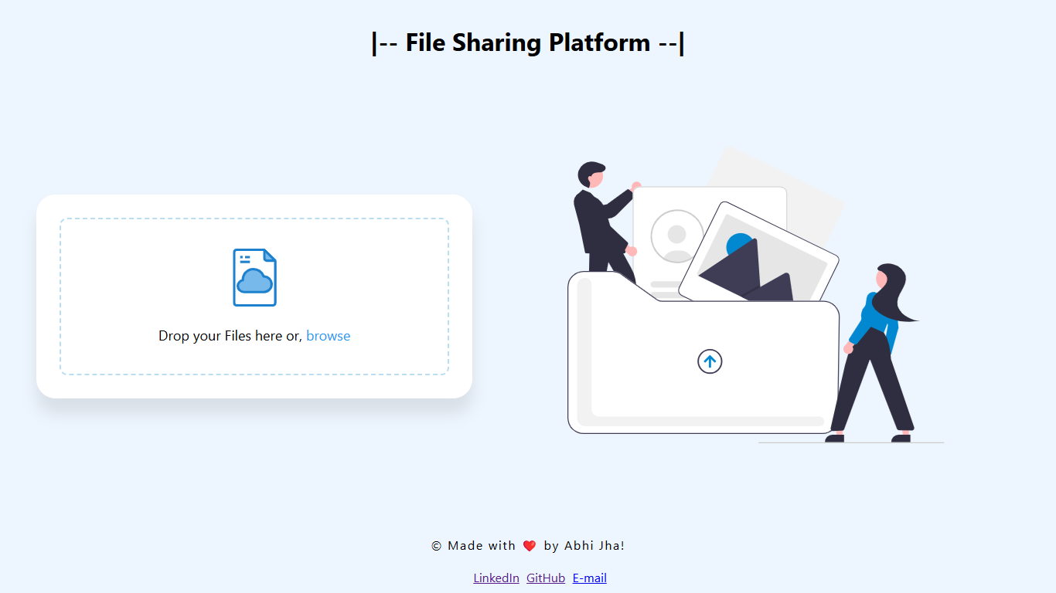Click the cloud file upload icon
Screen dimensions: 1056x593
point(254,277)
